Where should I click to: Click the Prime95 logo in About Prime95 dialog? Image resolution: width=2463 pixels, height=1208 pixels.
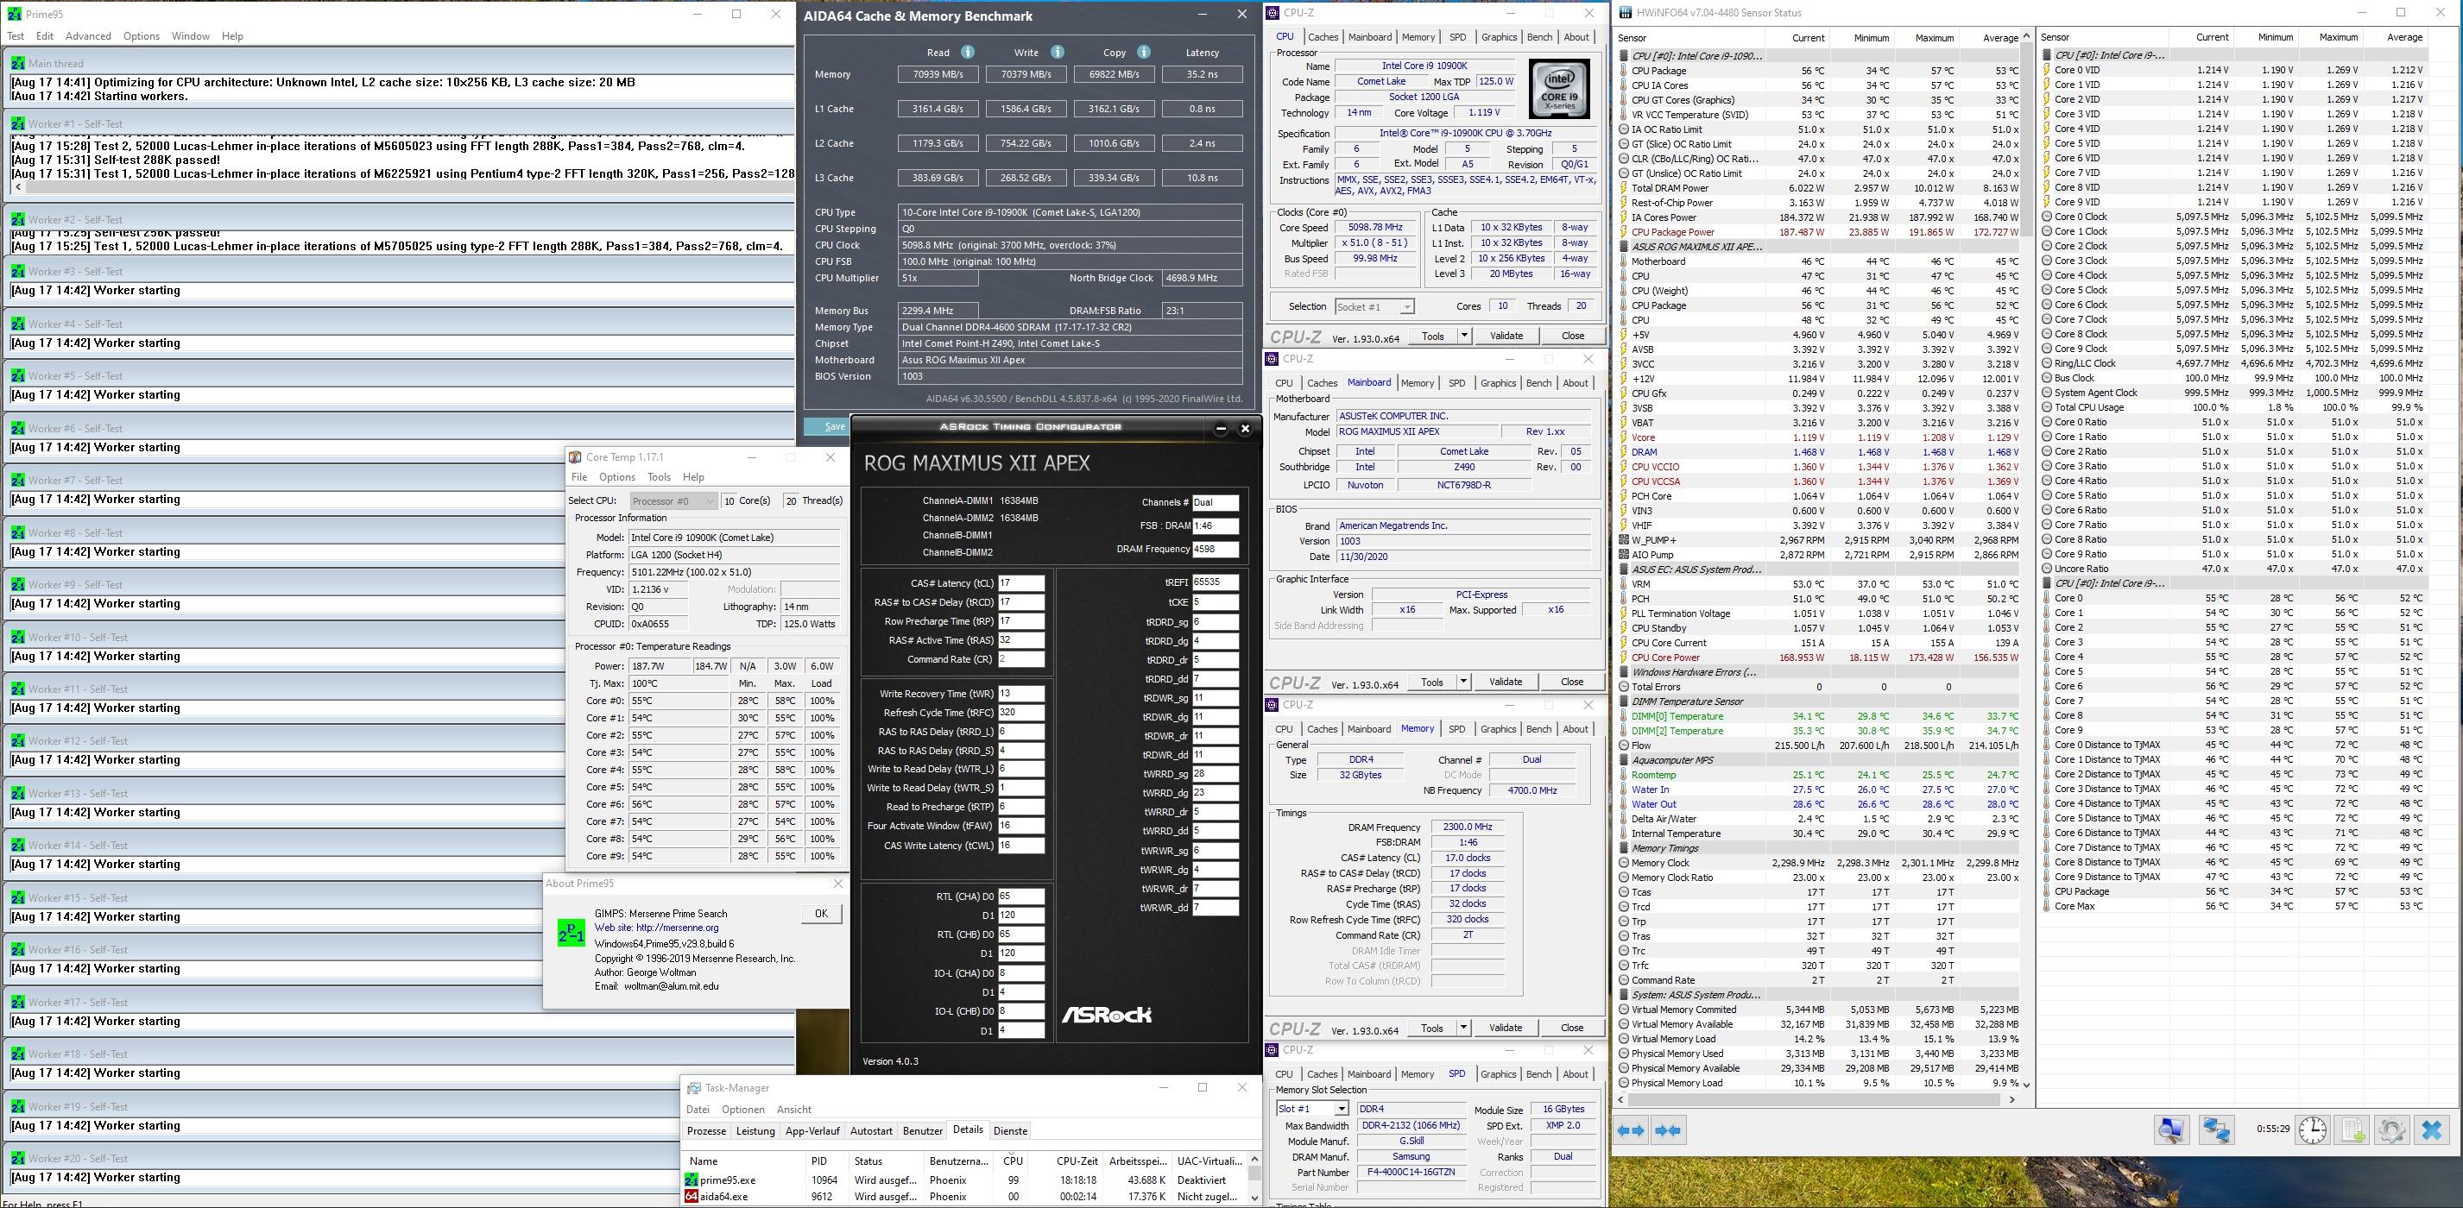point(571,933)
